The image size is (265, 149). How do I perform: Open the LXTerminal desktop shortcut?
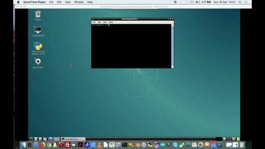pos(38,31)
